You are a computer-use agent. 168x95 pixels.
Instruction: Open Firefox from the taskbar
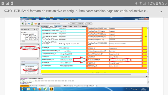(x=40, y=89)
